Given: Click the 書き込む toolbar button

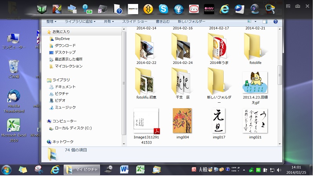Looking at the screenshot, I should pos(162,22).
